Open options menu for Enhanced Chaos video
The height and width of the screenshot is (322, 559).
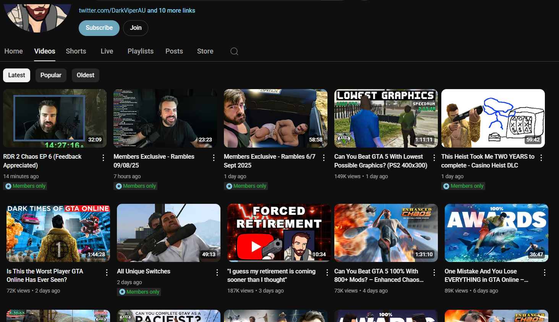[434, 272]
